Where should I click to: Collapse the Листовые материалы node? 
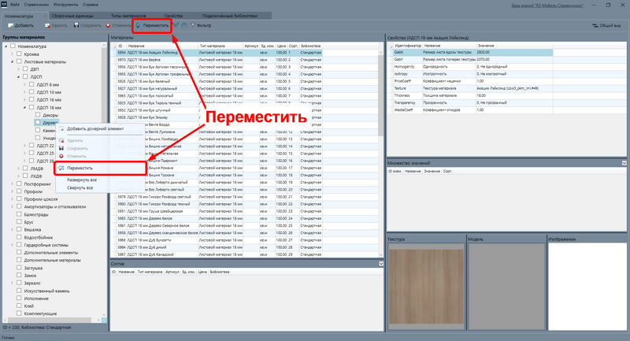pyautogui.click(x=13, y=61)
